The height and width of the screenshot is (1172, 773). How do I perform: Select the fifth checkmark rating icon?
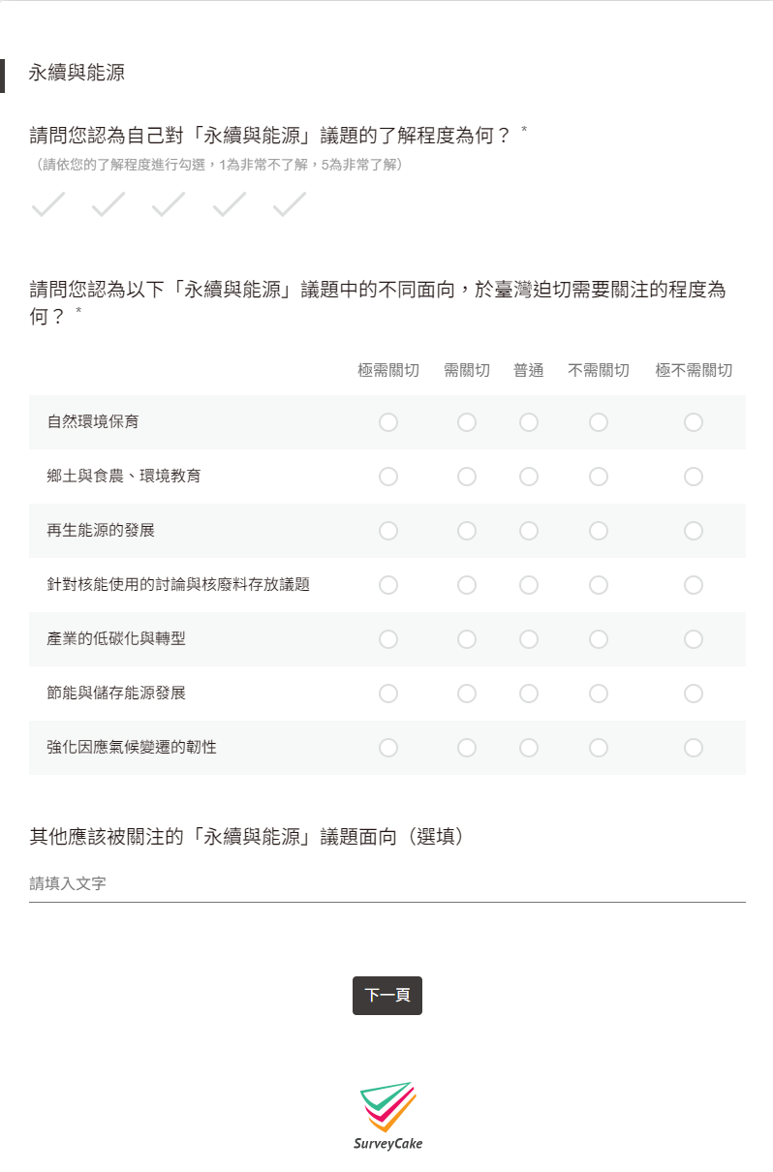pos(289,204)
